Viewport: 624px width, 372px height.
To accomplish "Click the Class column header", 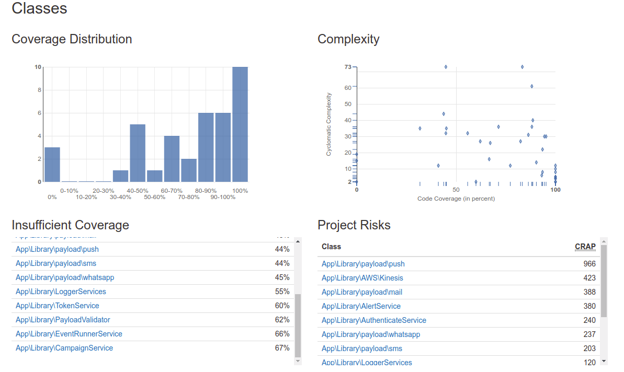I will (x=331, y=247).
